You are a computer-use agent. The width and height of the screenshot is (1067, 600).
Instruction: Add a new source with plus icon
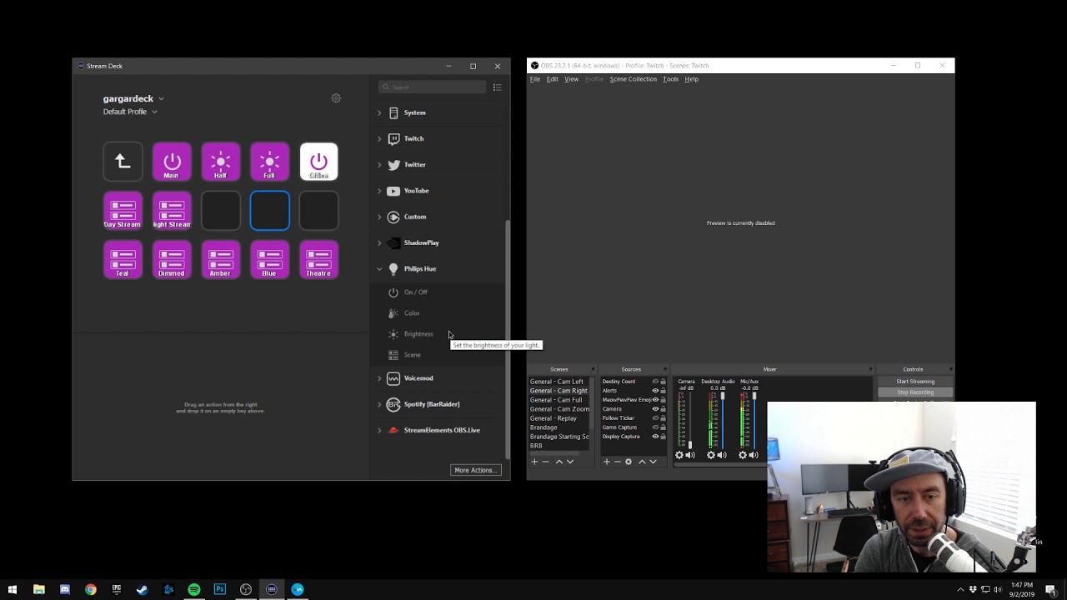(x=607, y=462)
